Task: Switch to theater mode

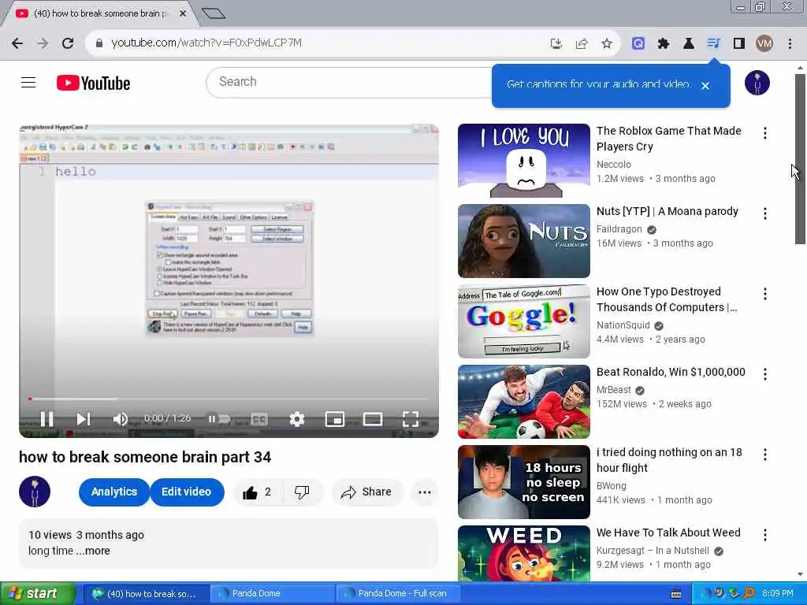Action: tap(373, 419)
